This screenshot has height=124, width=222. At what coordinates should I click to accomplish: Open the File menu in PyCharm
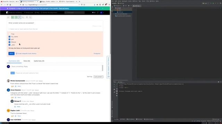113,1
